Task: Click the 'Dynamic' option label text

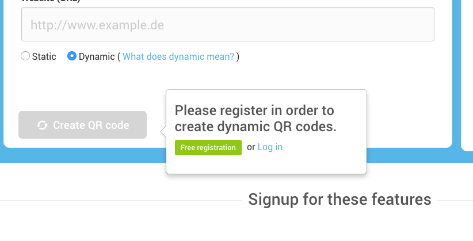Action: tap(97, 56)
